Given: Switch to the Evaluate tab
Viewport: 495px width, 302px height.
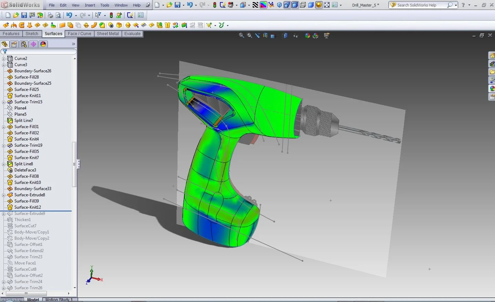Looking at the screenshot, I should tap(132, 34).
